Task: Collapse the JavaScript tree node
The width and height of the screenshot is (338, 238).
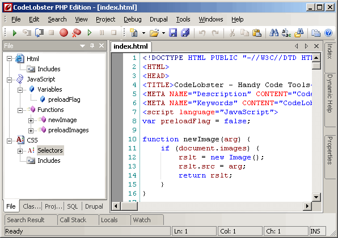Action: 9,80
